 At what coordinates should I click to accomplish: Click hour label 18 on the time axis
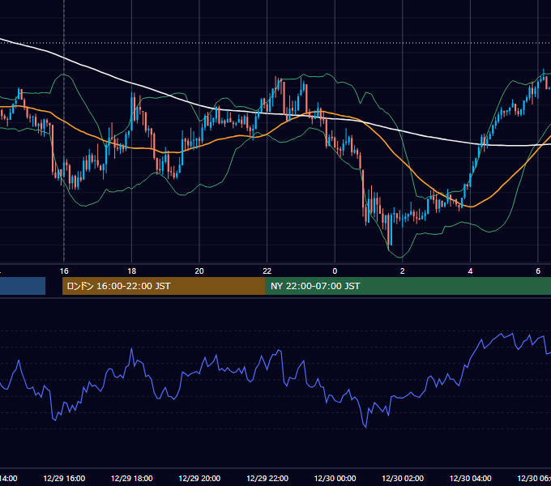(x=131, y=271)
